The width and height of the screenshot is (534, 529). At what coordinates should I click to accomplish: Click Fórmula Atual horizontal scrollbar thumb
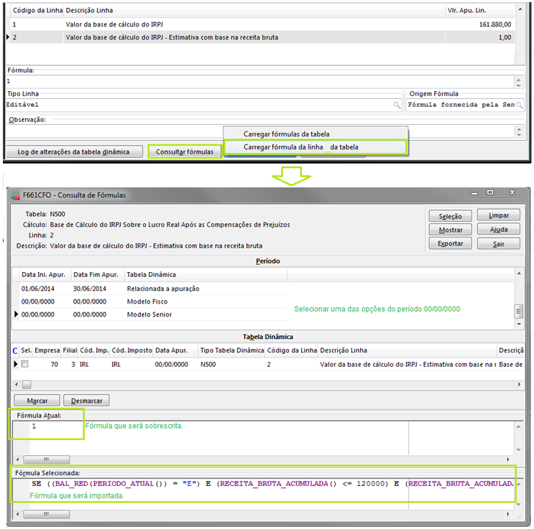tap(46, 459)
